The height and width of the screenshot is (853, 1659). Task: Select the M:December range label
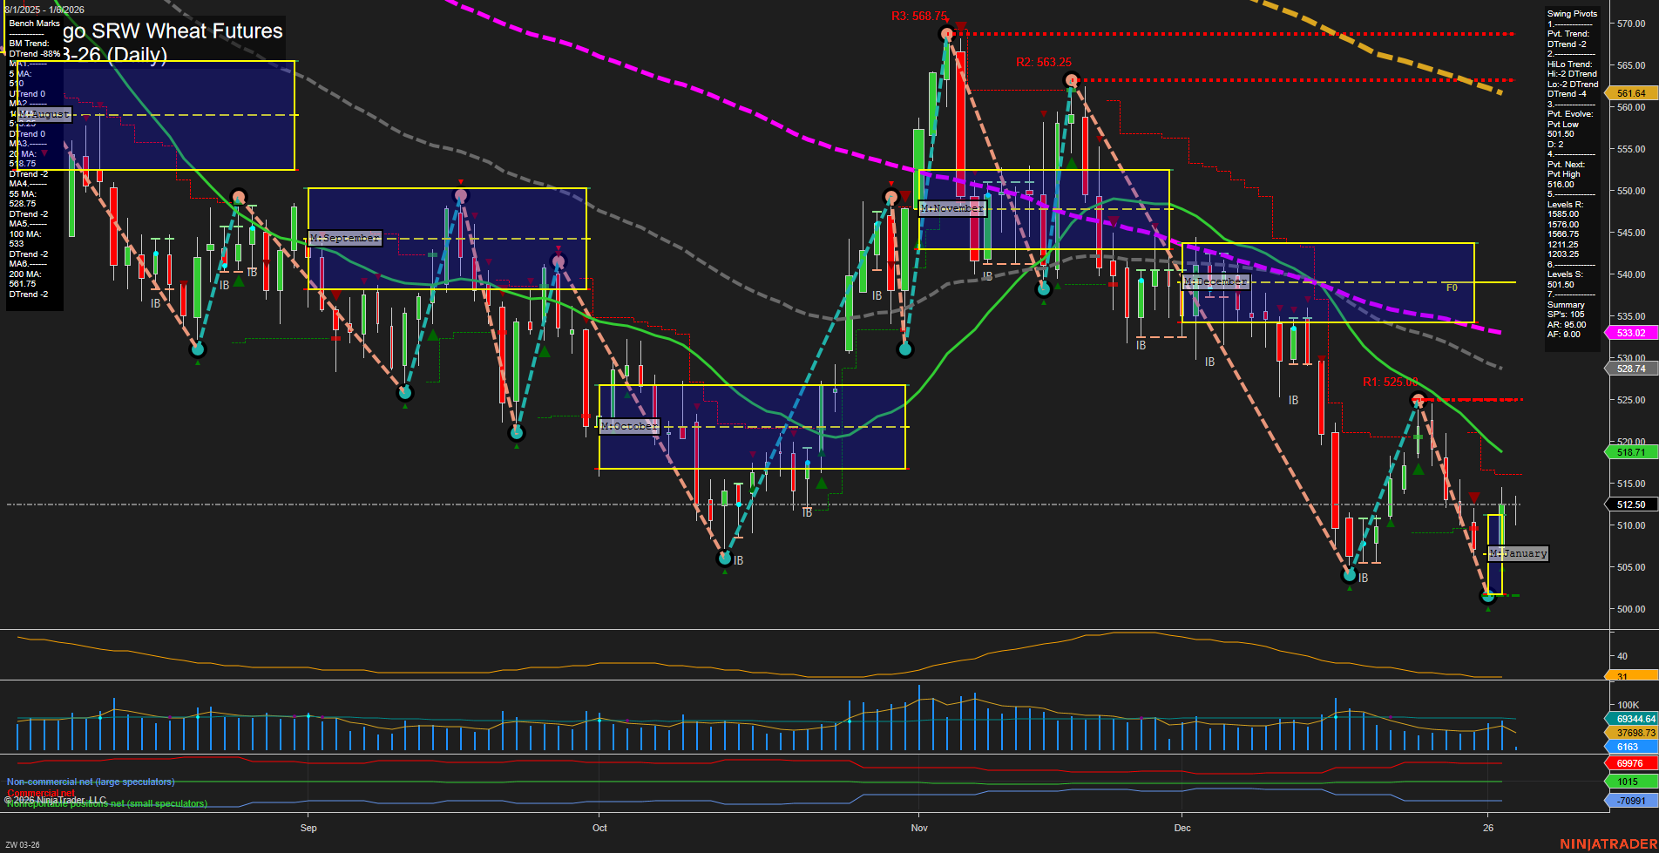pos(1215,281)
